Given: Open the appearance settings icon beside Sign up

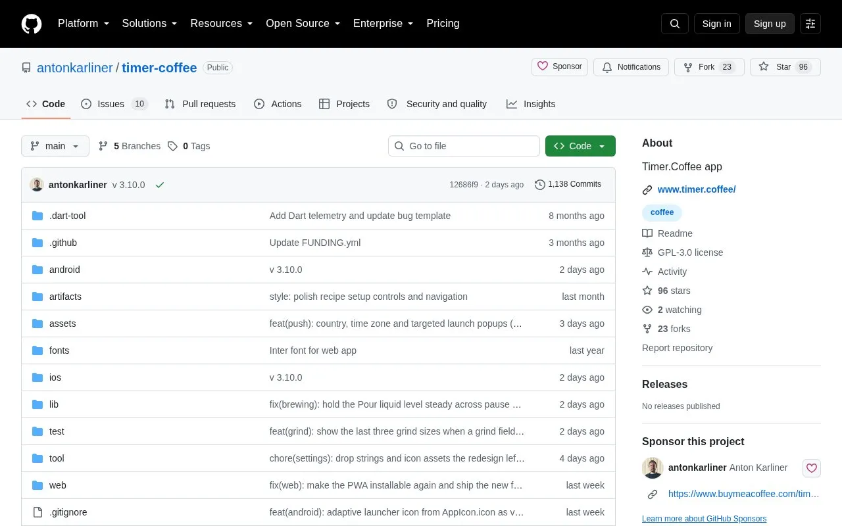Looking at the screenshot, I should pos(810,24).
